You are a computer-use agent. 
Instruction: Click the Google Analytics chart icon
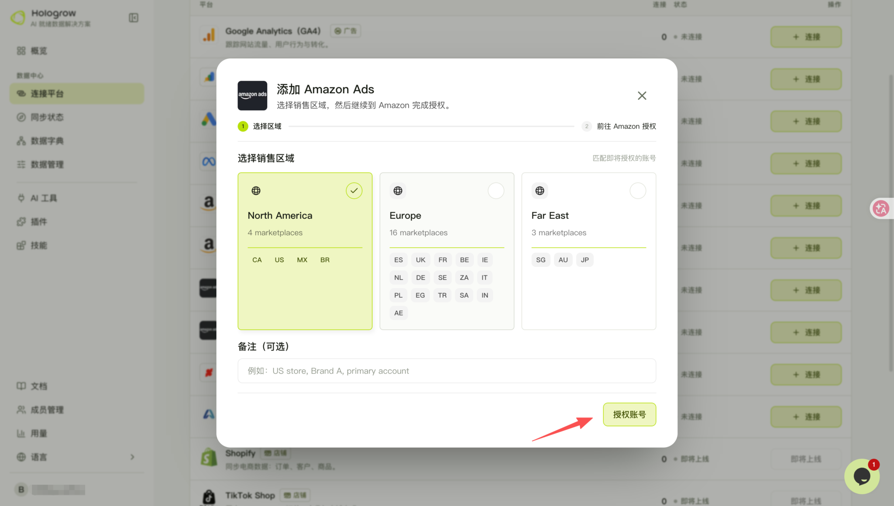click(209, 35)
